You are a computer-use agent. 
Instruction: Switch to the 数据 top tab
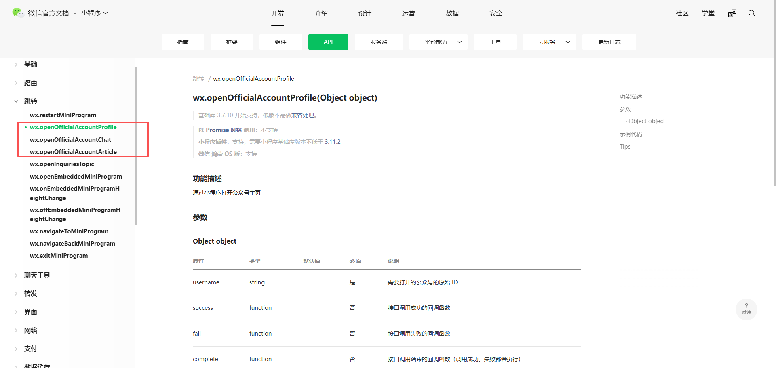(452, 13)
